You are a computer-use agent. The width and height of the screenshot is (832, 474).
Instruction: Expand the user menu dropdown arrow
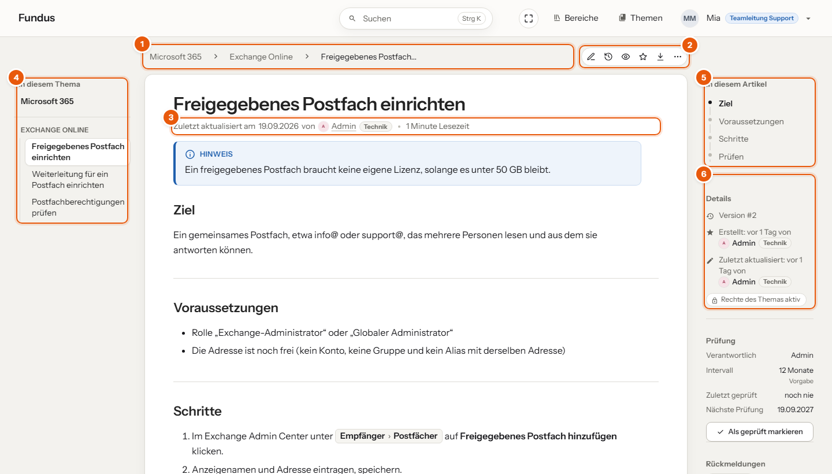tap(808, 18)
